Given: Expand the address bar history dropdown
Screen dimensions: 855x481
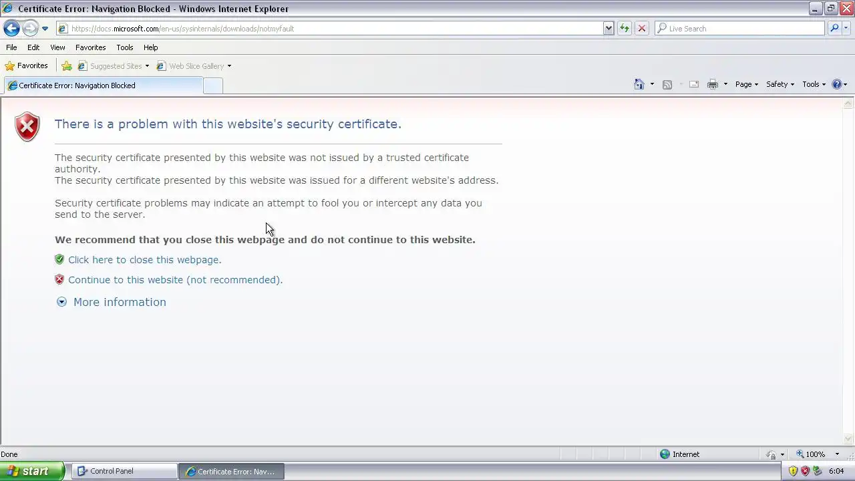Looking at the screenshot, I should click(609, 29).
